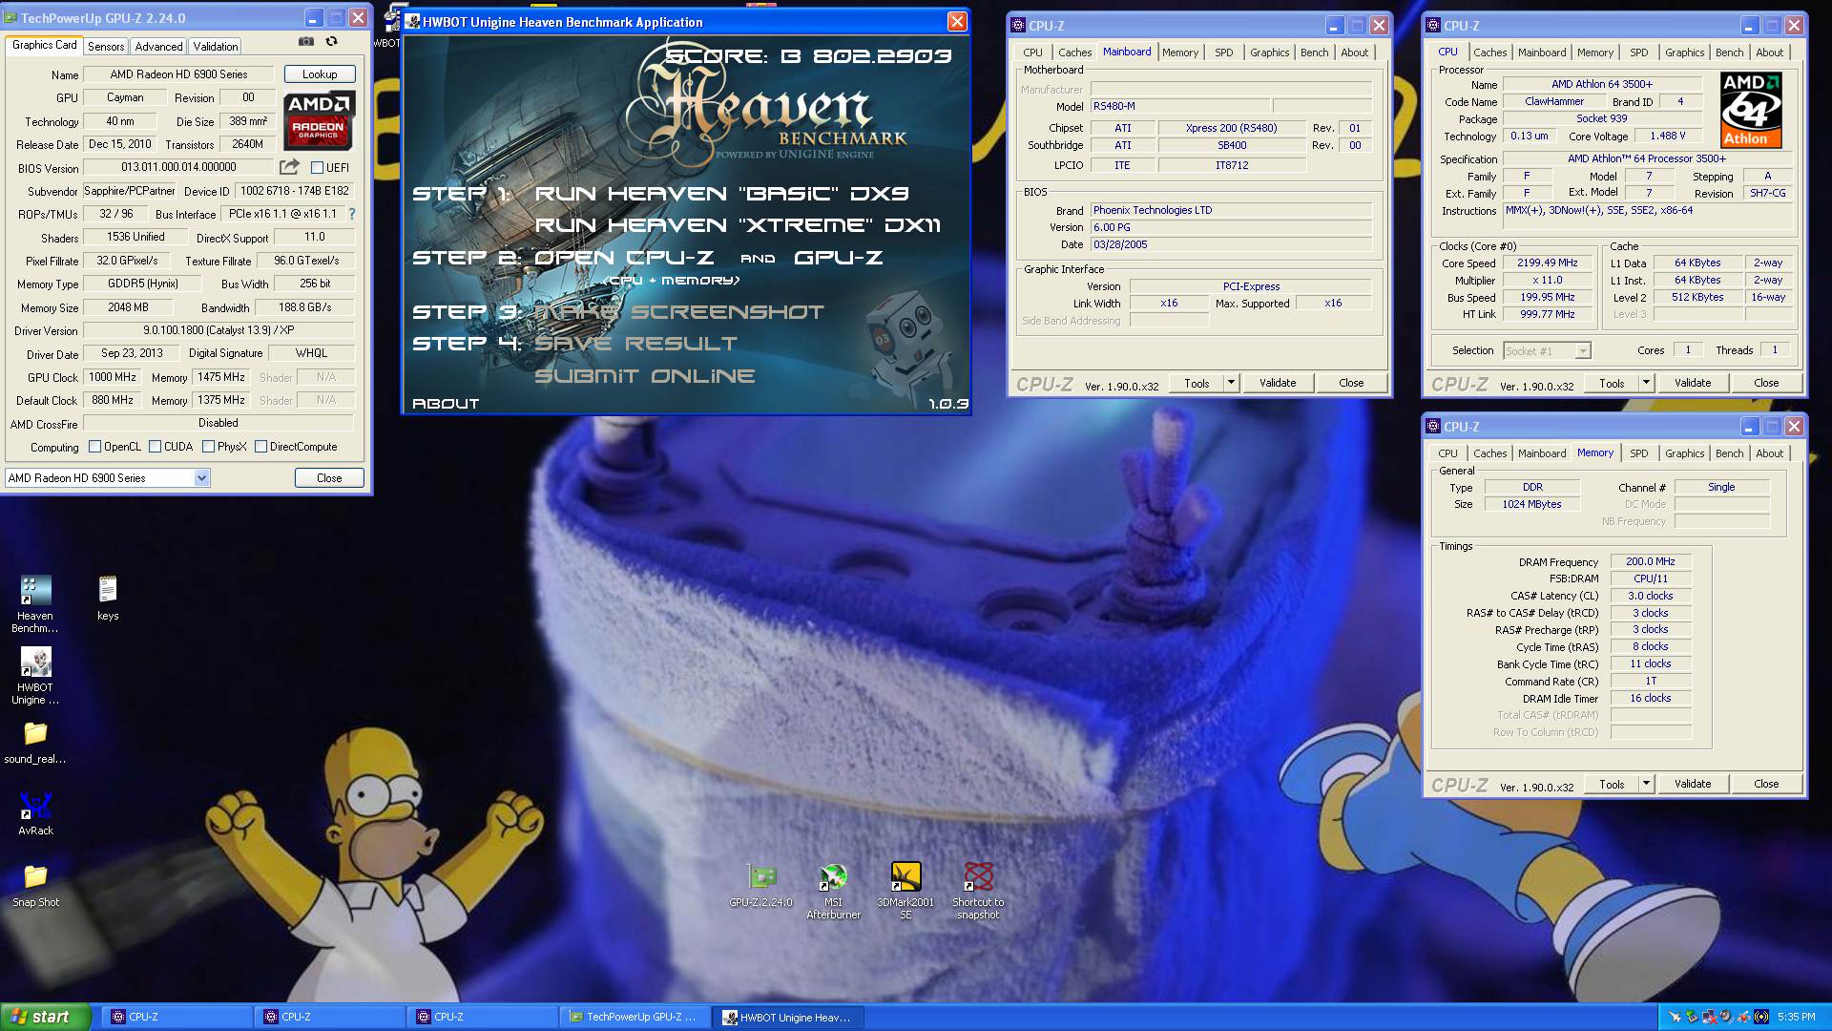
Task: Click the DRAM Frequency value 200.0 MHz
Action: click(x=1650, y=562)
